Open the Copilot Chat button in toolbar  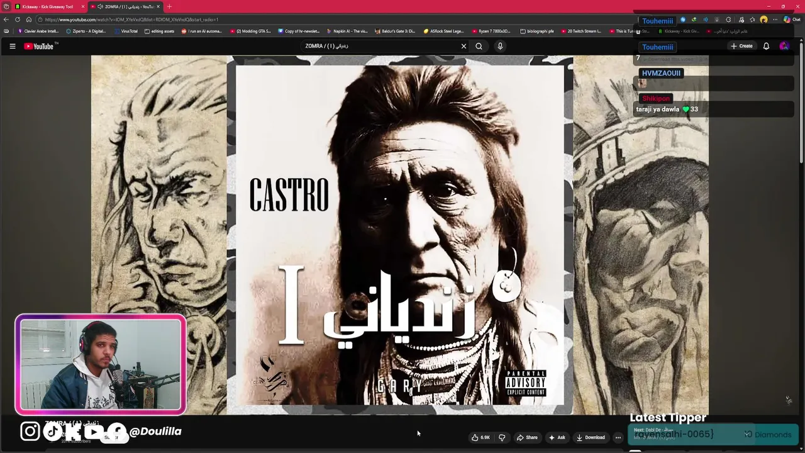(792, 20)
